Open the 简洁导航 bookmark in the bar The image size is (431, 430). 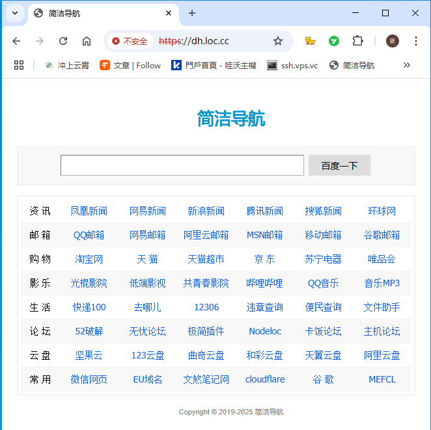352,65
